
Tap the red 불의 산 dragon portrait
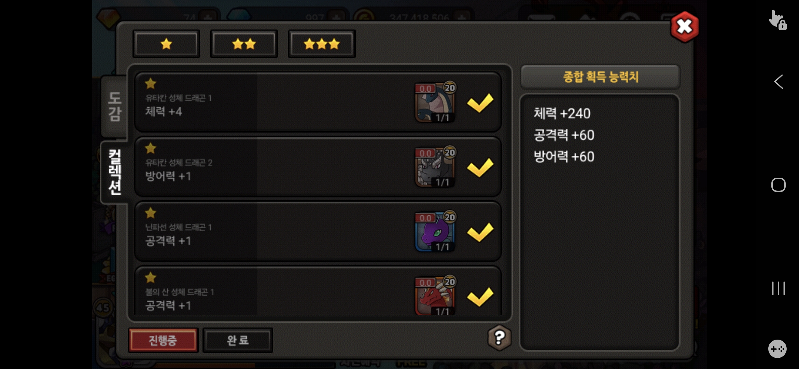[435, 295]
